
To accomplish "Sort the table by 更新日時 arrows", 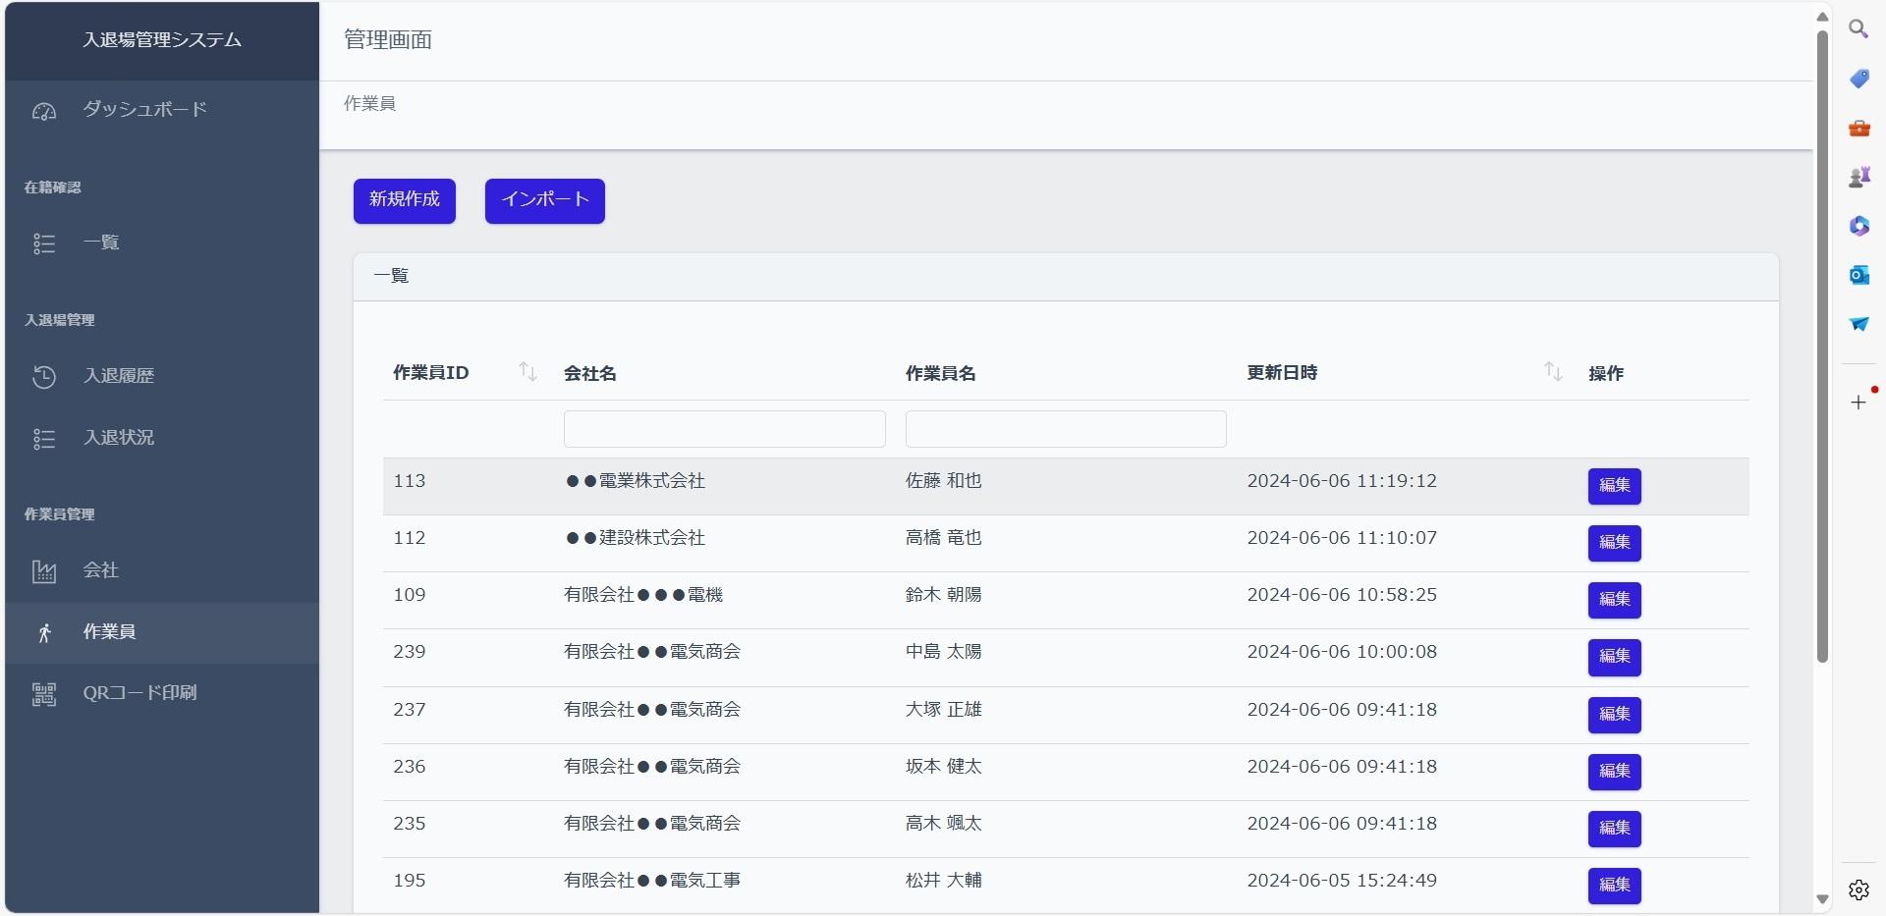I will (x=1553, y=372).
